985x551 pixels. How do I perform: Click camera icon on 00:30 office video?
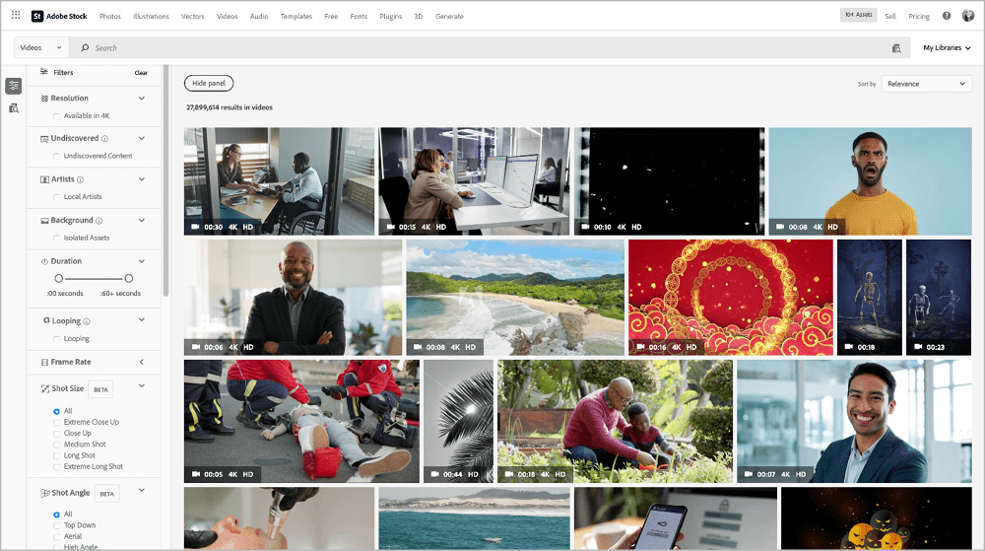(x=195, y=227)
